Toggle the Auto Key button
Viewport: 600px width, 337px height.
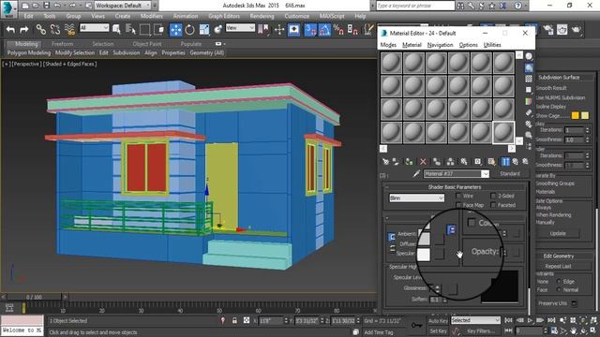click(438, 320)
